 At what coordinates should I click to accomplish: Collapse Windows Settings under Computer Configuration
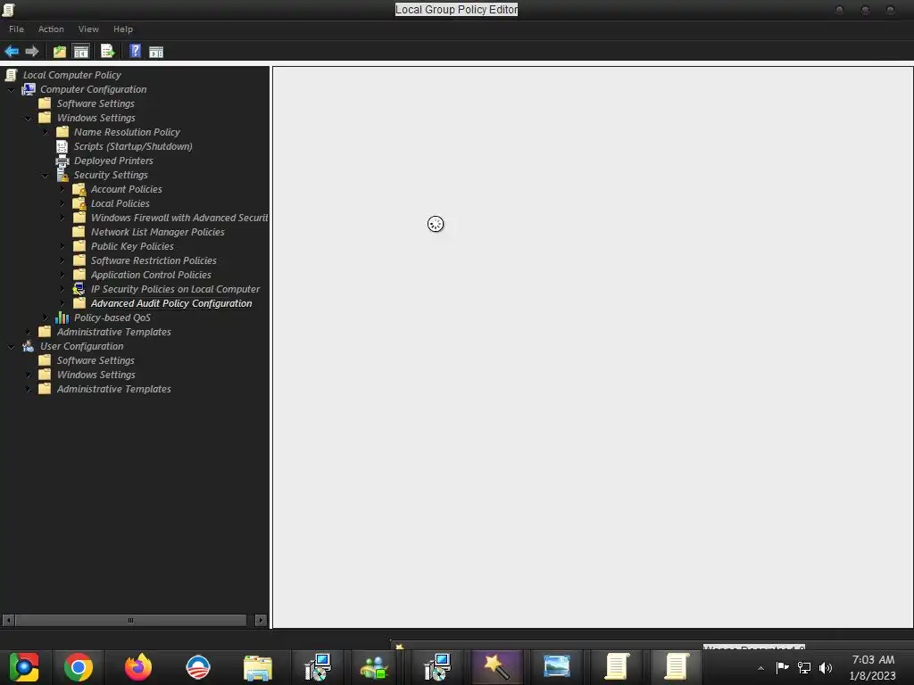[x=29, y=119]
